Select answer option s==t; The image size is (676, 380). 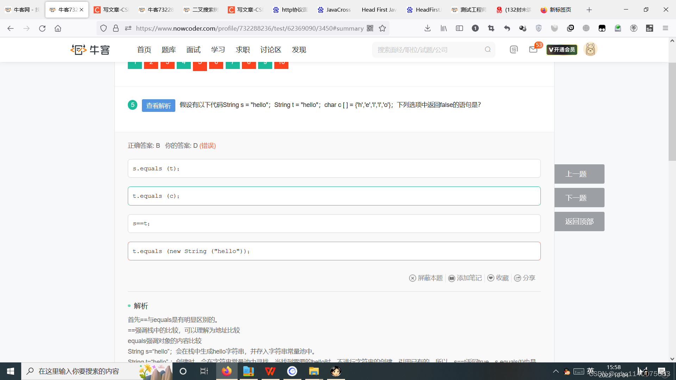coord(334,223)
